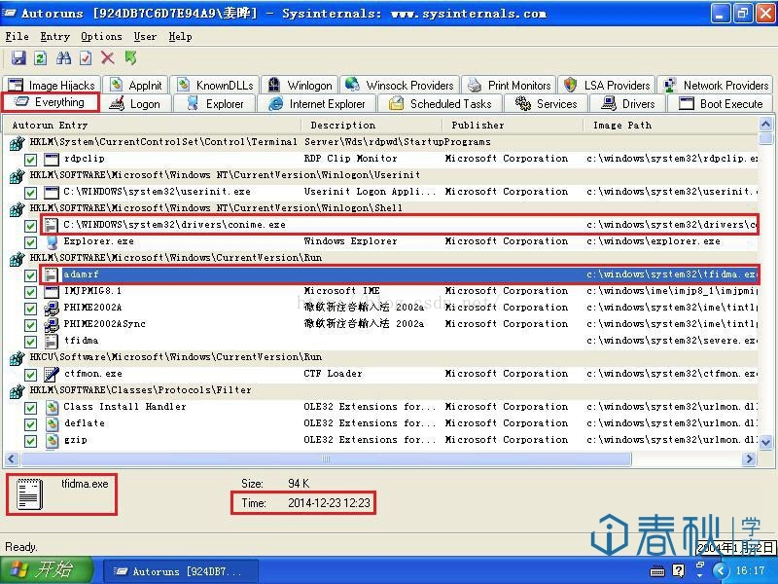Switch to the Drivers tab

(x=627, y=104)
